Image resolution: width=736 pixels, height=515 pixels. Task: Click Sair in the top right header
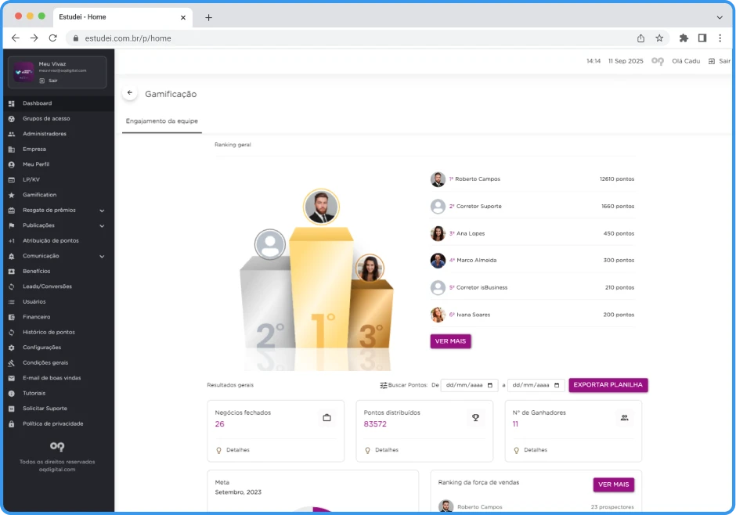click(x=719, y=61)
